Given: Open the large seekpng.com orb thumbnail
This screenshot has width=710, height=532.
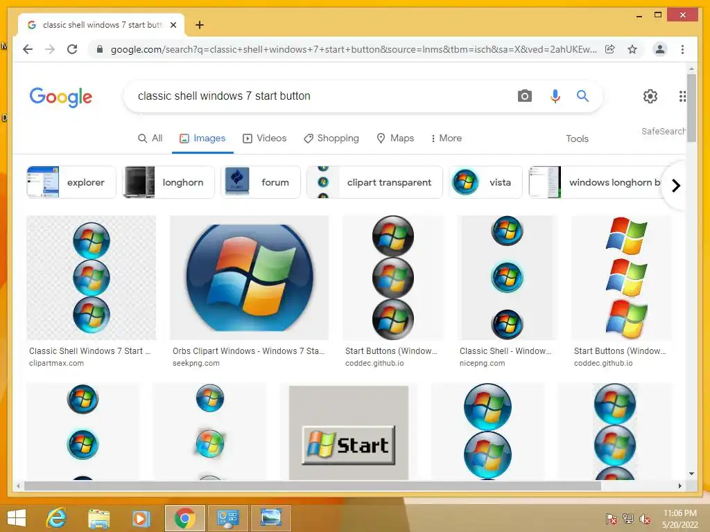Looking at the screenshot, I should pyautogui.click(x=249, y=278).
